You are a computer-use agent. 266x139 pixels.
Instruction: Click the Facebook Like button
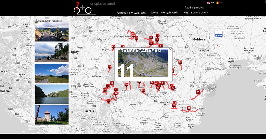[x=218, y=36]
